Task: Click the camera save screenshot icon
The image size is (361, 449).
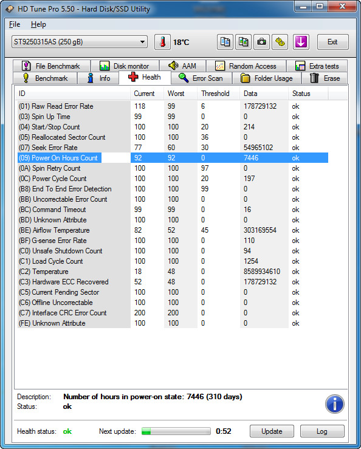Action: (x=261, y=42)
